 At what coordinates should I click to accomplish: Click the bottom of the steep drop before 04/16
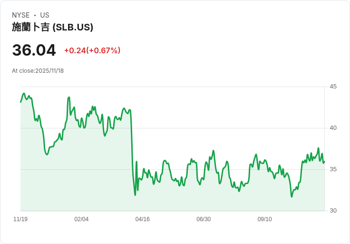135,195
